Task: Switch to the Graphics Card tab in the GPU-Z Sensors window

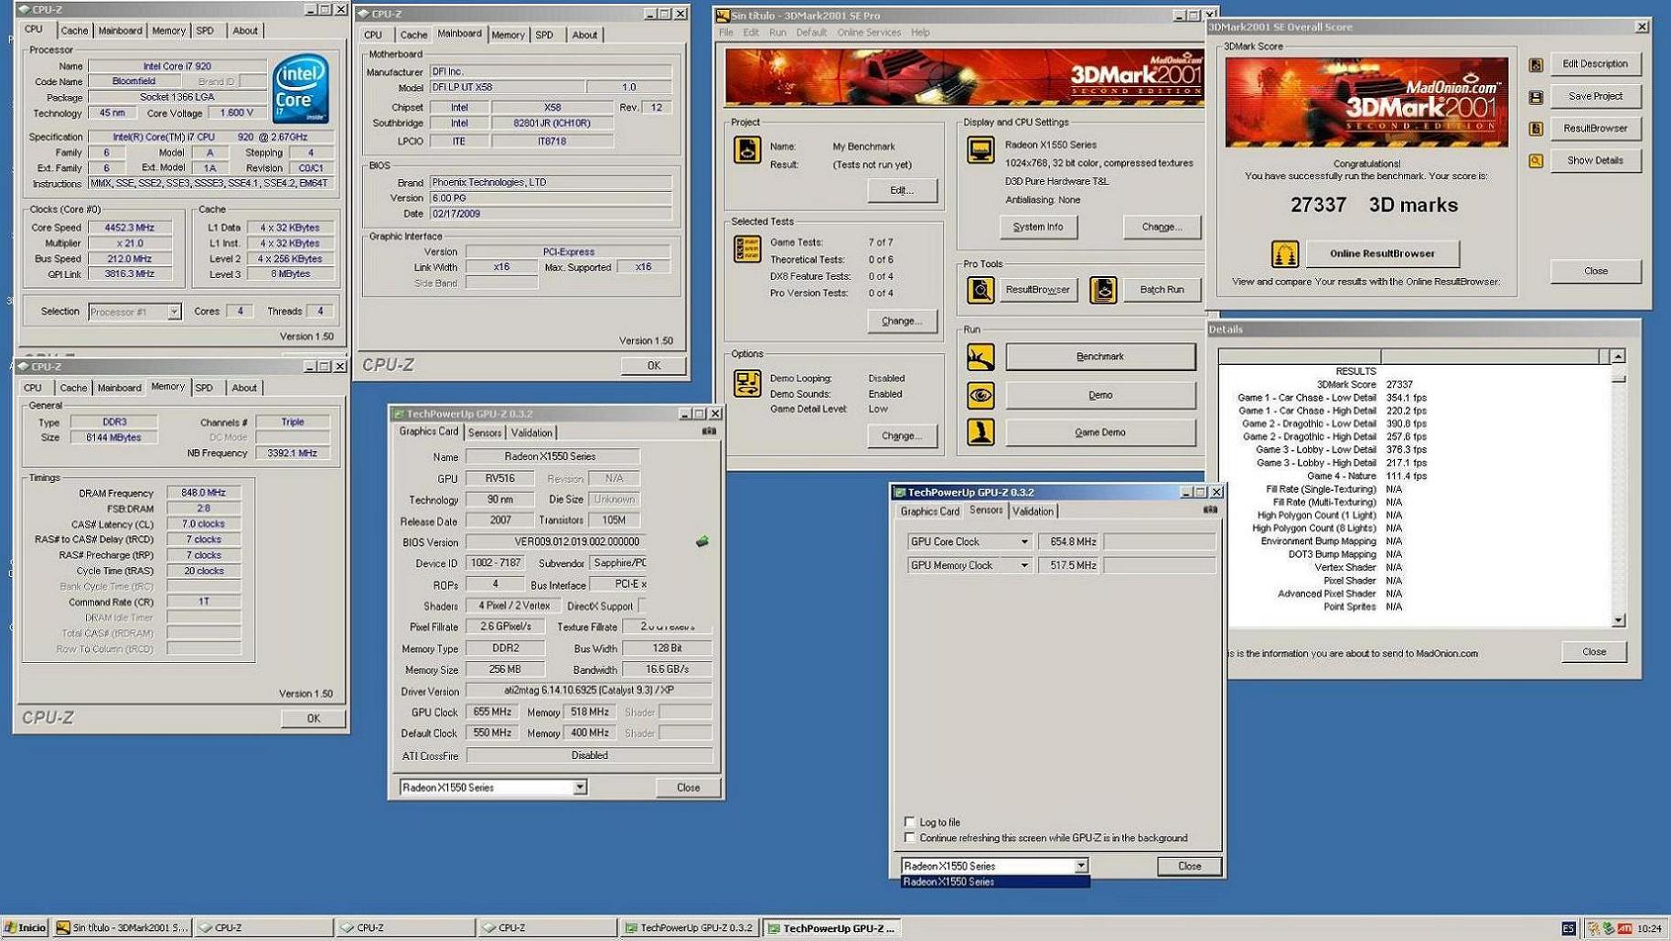Action: click(x=929, y=511)
